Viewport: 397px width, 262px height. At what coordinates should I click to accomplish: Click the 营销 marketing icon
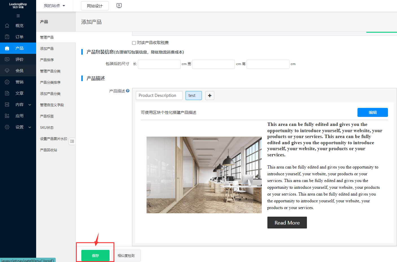pos(7,82)
